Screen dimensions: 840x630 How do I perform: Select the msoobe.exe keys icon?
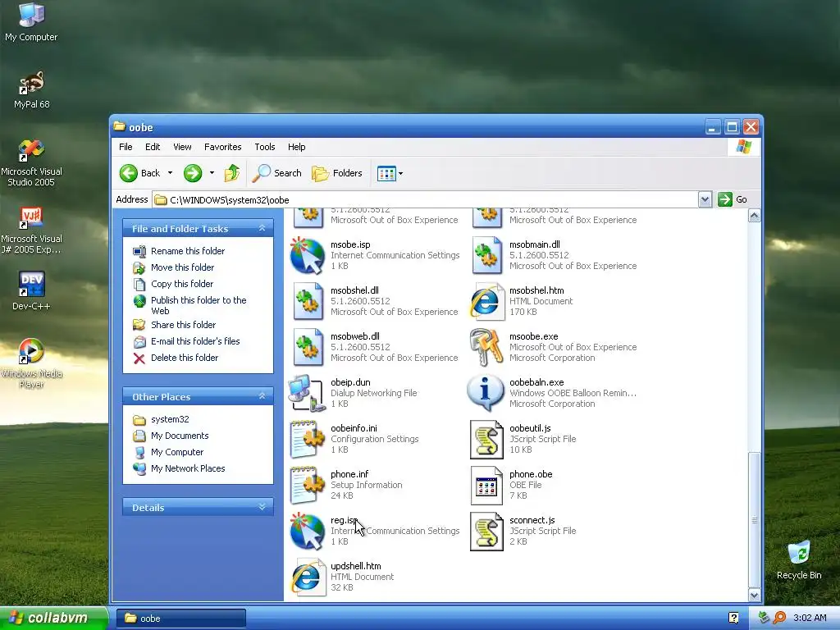[x=486, y=348]
